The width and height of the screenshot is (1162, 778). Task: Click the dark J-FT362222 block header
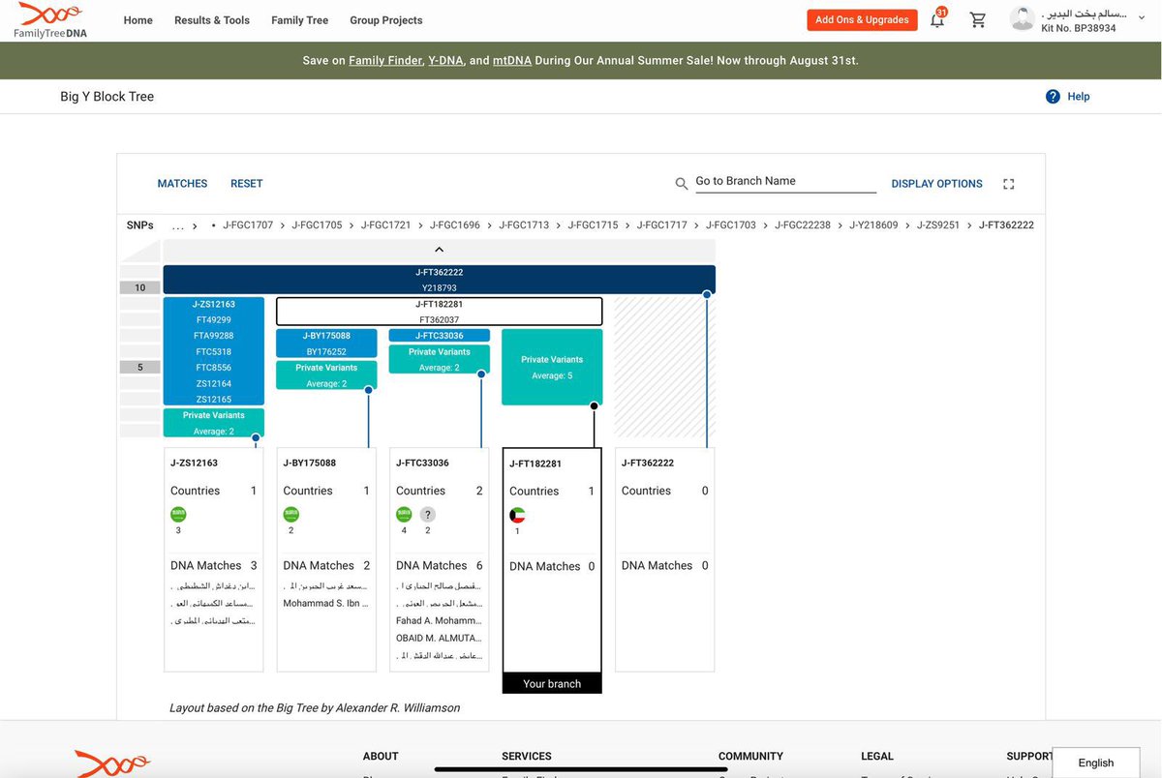pos(439,280)
